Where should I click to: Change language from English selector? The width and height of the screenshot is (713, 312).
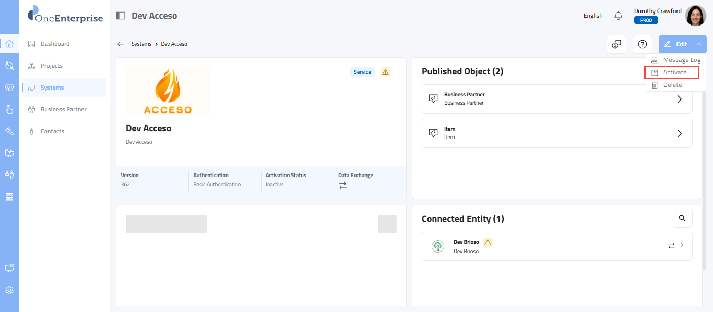593,16
